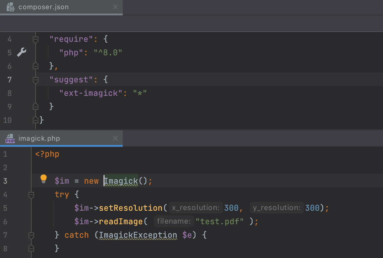Close the imagick.php tab
Screen dimensions: 383x258
pos(115,138)
